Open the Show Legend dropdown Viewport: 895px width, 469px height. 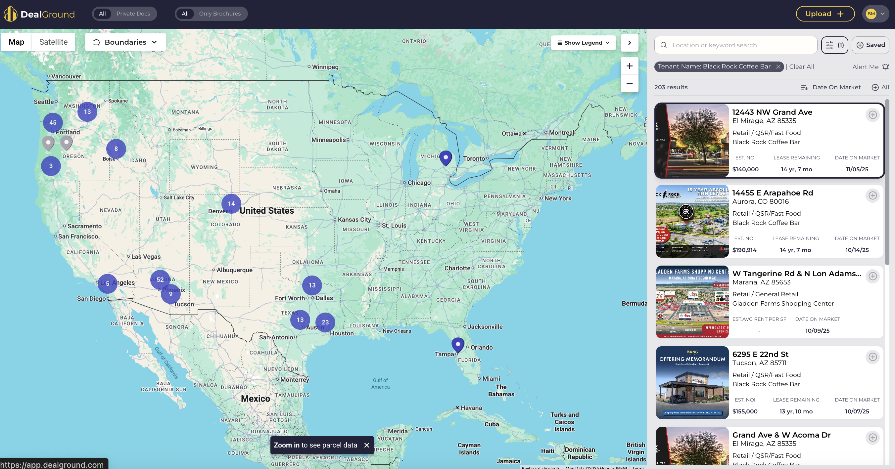583,43
